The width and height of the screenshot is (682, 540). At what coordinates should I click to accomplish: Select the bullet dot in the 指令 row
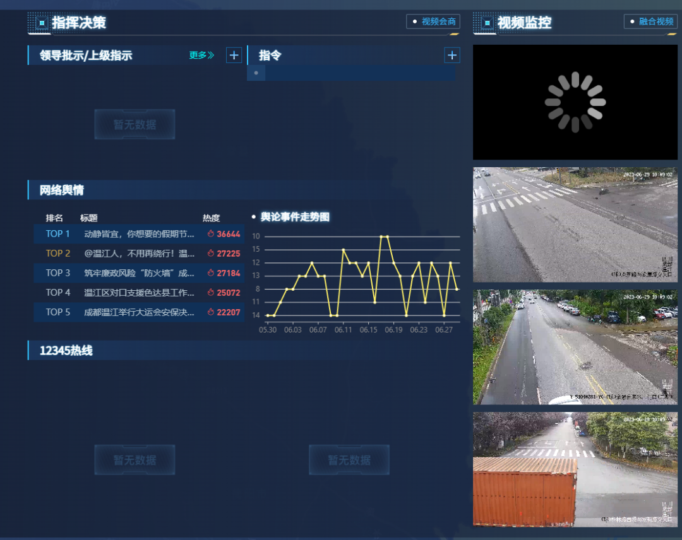256,73
